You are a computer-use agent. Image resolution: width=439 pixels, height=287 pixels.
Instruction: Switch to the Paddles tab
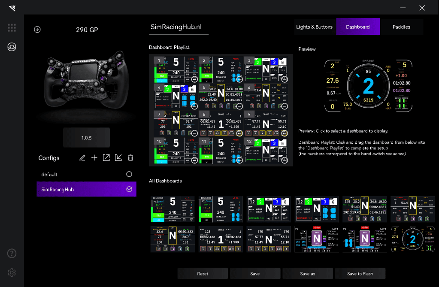tap(401, 27)
